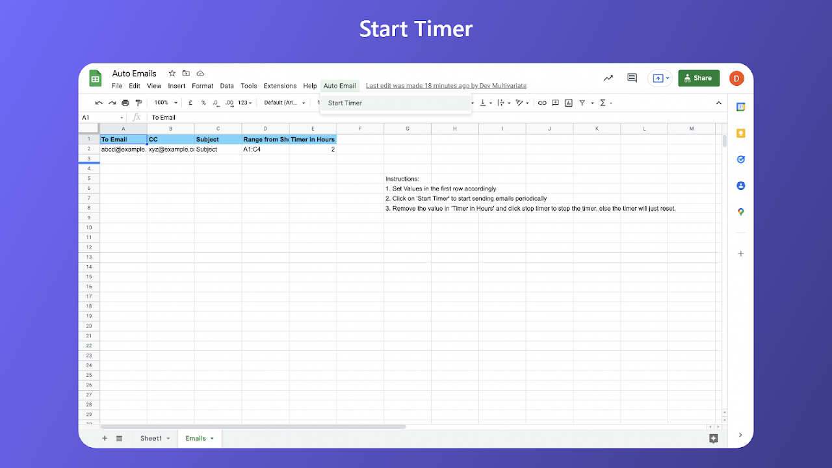Select Start Timer from the menu
The image size is (832, 468).
[x=344, y=103]
